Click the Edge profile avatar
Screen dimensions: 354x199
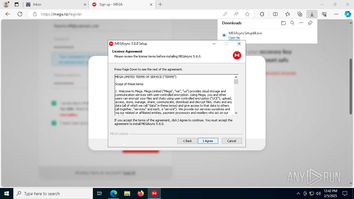click(x=6, y=4)
